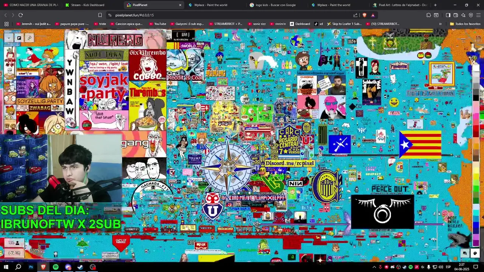Open the Dashboard bookmark
Screen dimensions: 484x272
tap(300, 24)
